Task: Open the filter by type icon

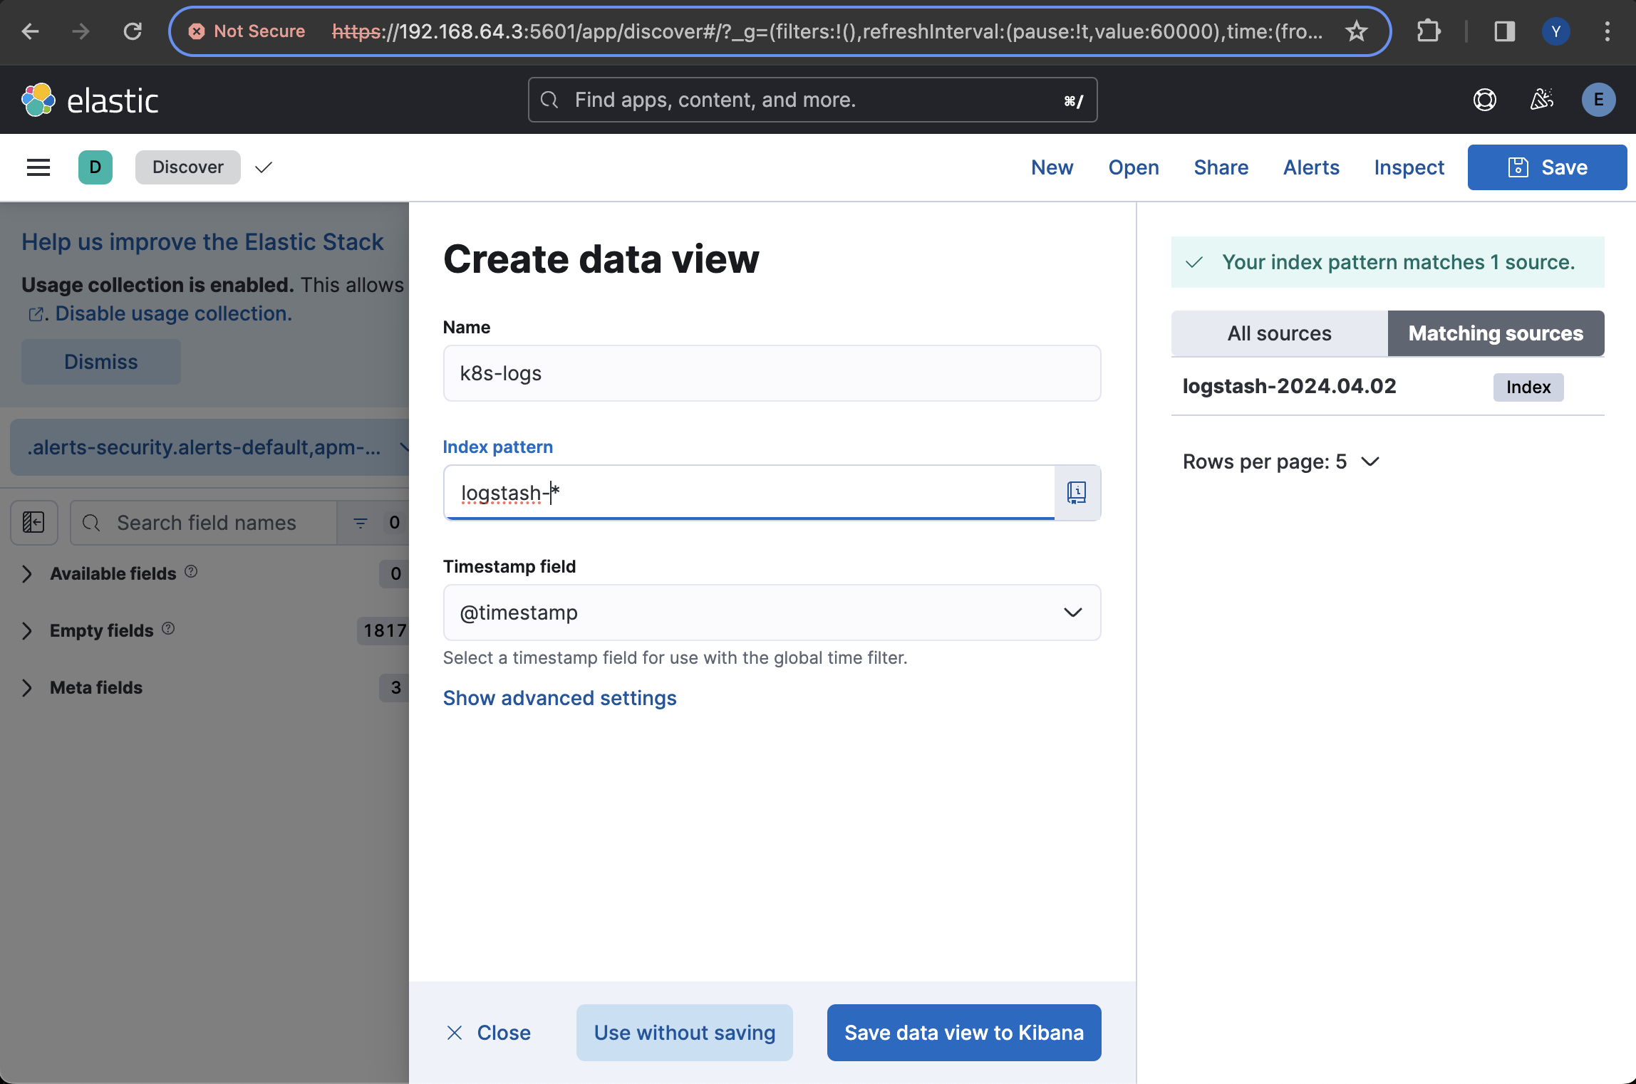Action: [x=361, y=523]
